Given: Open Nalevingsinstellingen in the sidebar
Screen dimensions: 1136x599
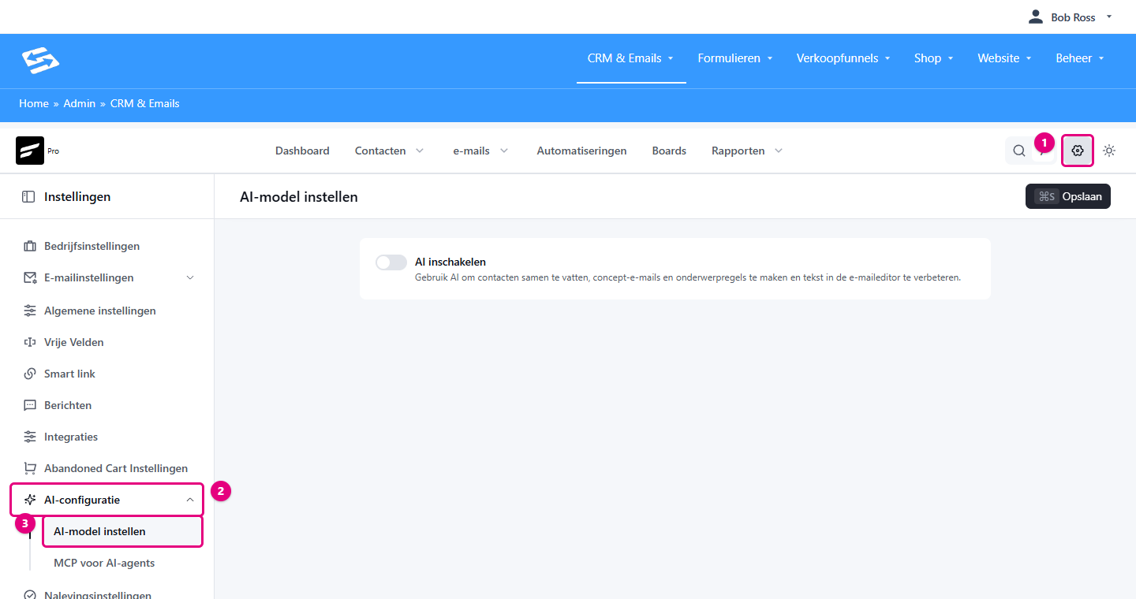Looking at the screenshot, I should coord(98,595).
